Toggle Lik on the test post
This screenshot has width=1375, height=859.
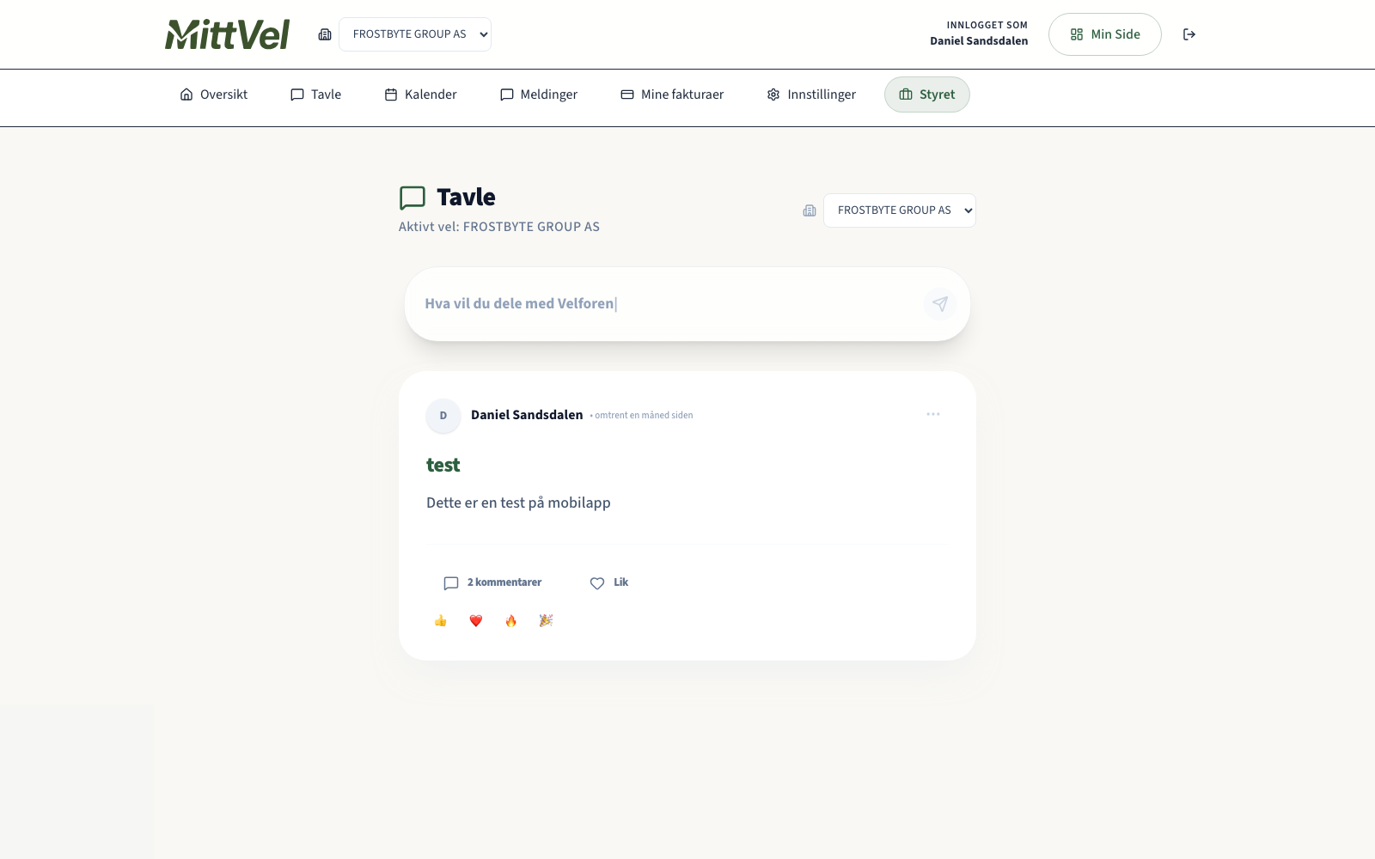pos(609,582)
